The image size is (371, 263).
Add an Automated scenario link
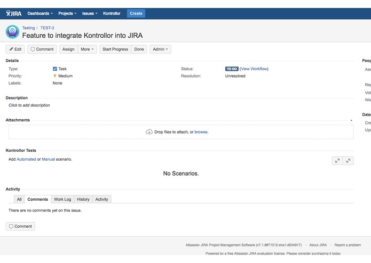pyautogui.click(x=26, y=160)
